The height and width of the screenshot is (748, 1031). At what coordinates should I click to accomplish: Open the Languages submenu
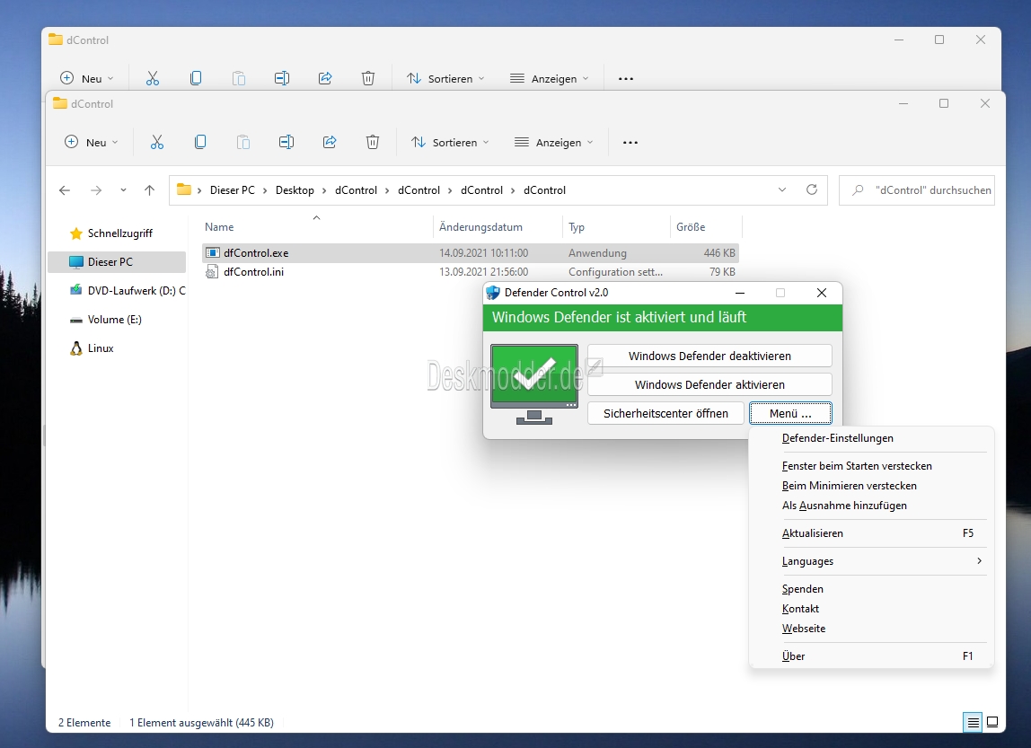871,561
